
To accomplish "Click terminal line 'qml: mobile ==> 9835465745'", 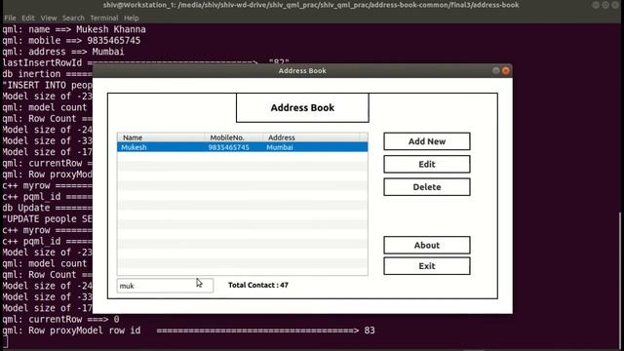I will point(71,41).
